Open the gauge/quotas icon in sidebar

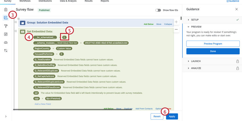(6, 42)
